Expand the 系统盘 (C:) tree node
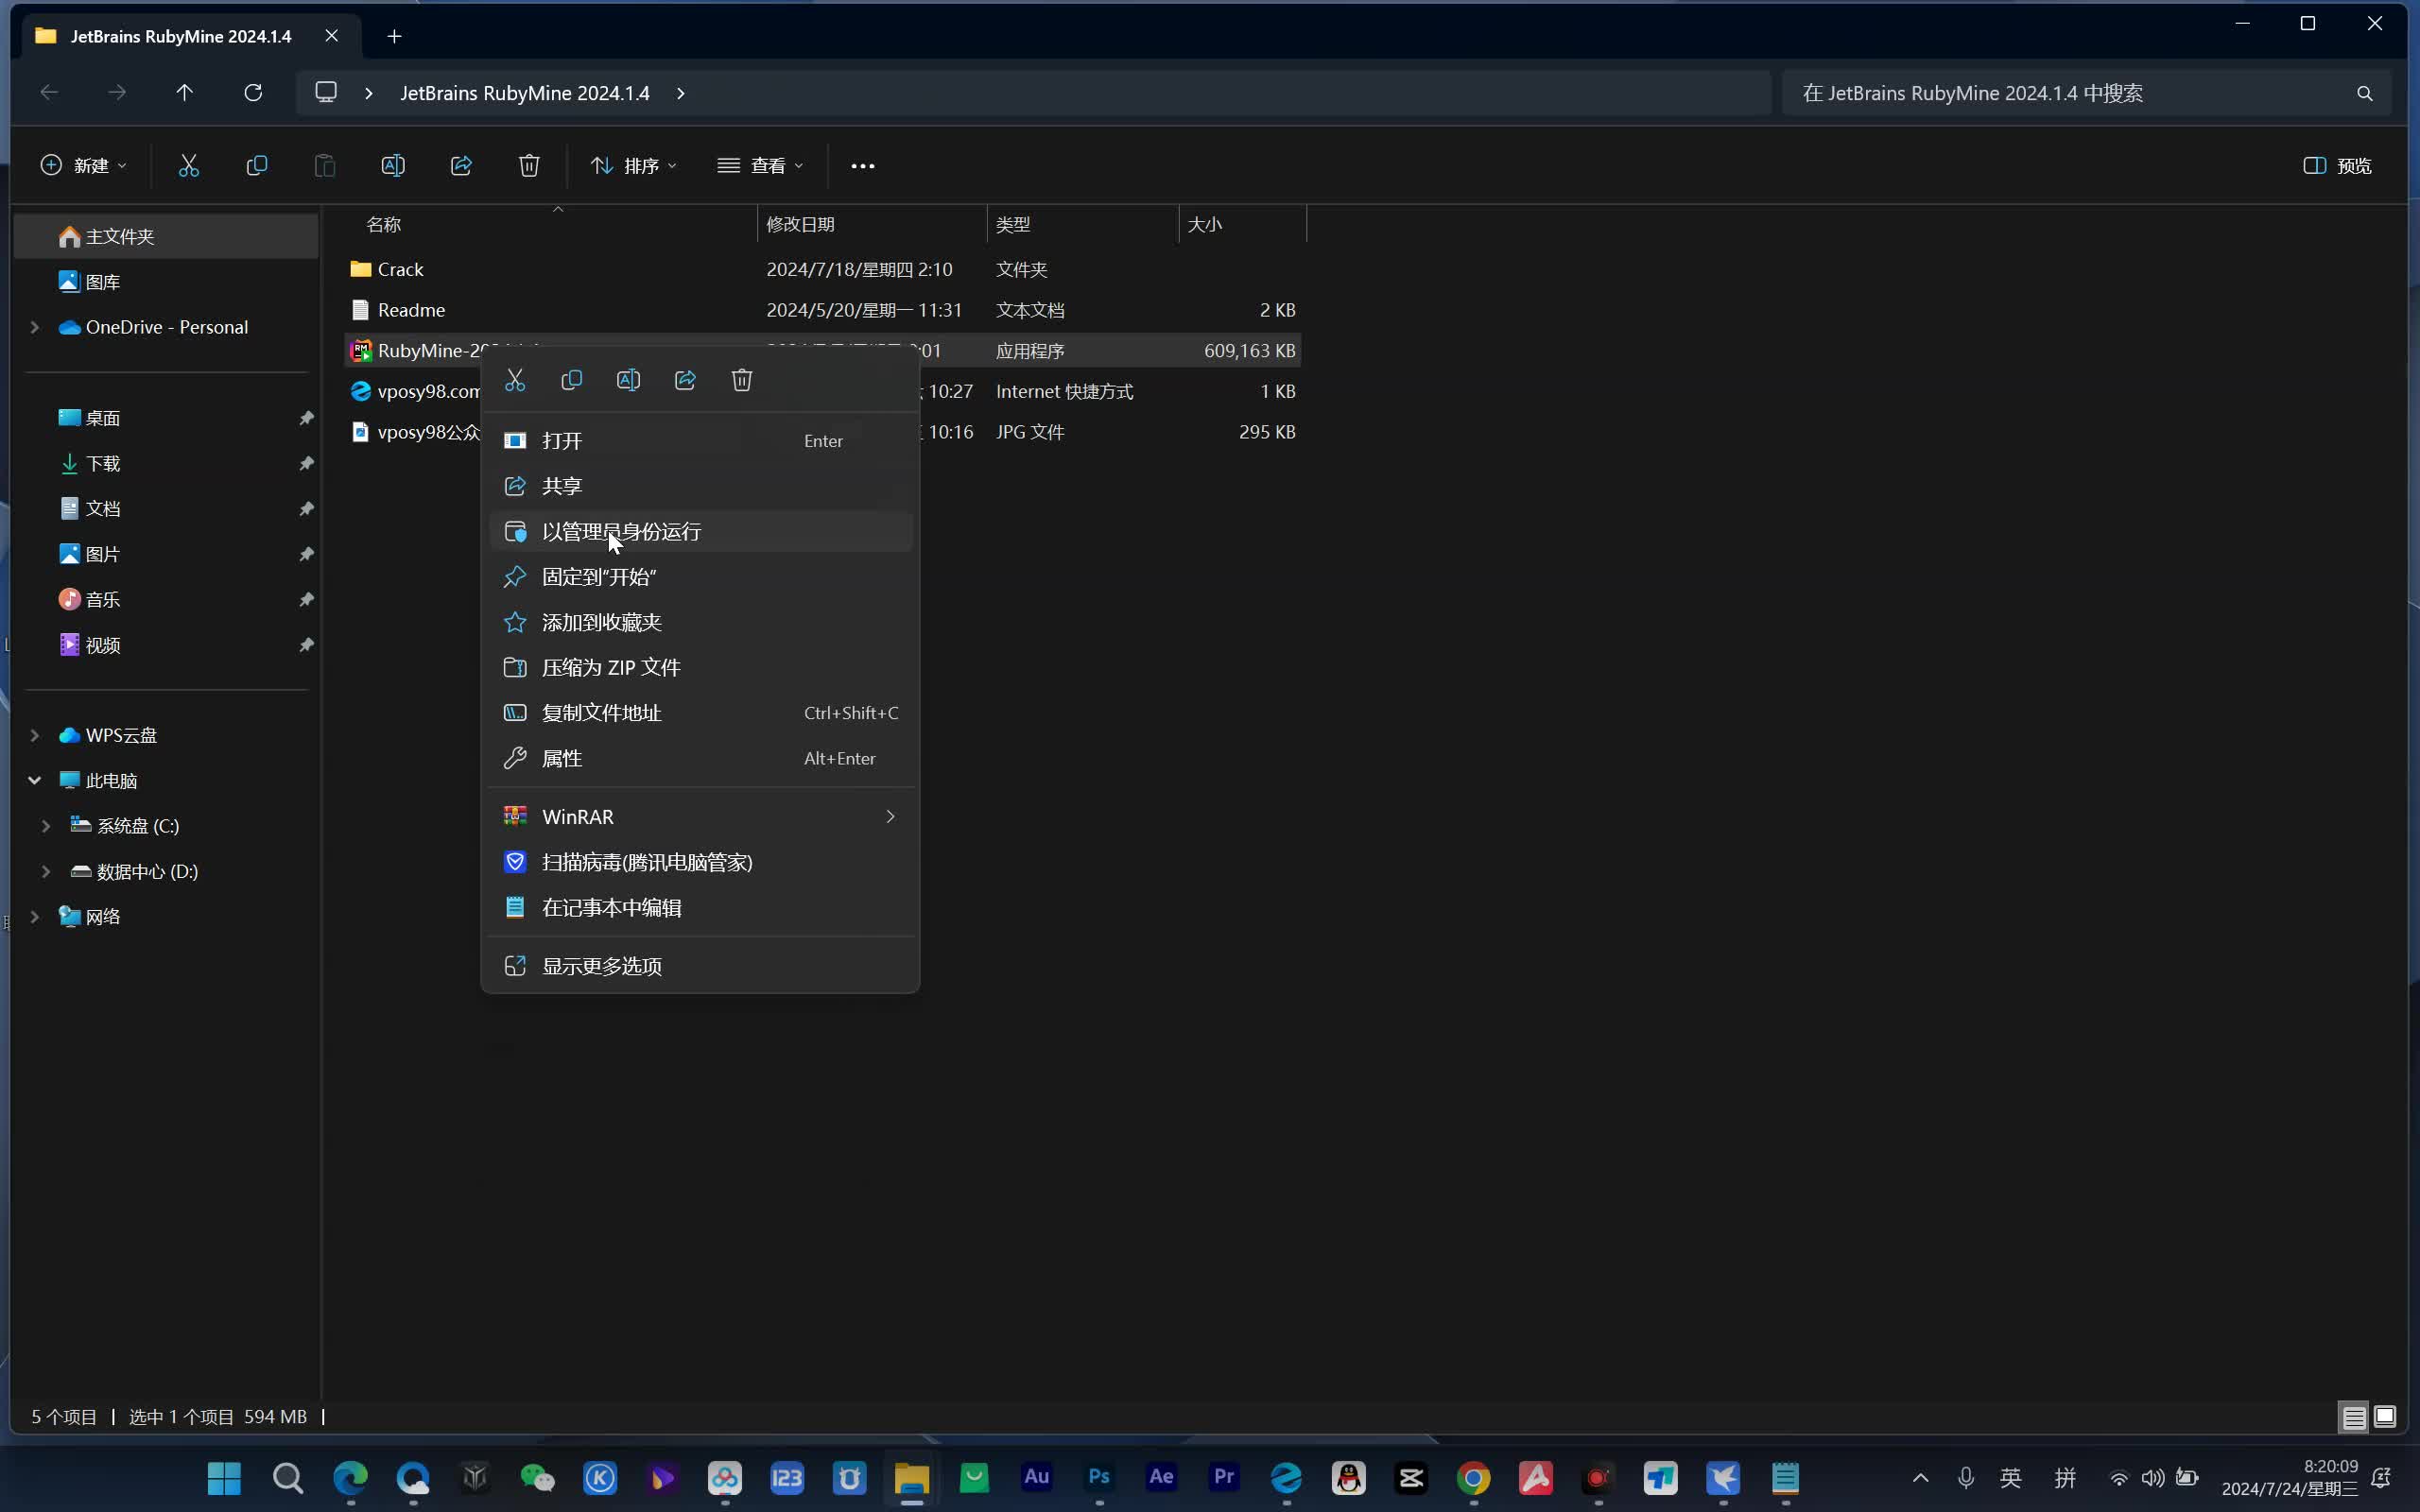Screen dimensions: 2420x1512 (x=46, y=826)
